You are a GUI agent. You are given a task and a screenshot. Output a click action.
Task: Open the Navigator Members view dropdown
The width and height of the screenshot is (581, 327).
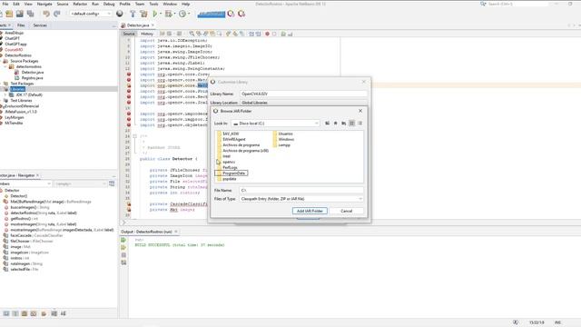pyautogui.click(x=25, y=183)
